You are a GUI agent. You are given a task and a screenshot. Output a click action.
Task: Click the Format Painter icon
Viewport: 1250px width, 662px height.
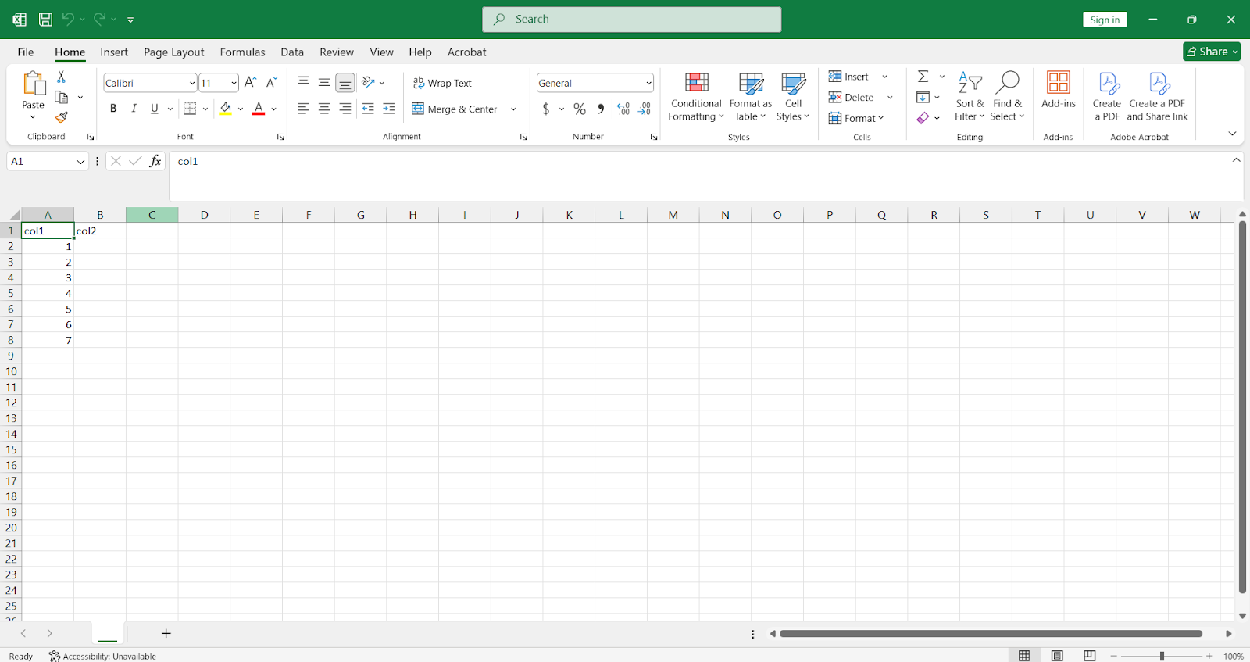click(x=61, y=118)
